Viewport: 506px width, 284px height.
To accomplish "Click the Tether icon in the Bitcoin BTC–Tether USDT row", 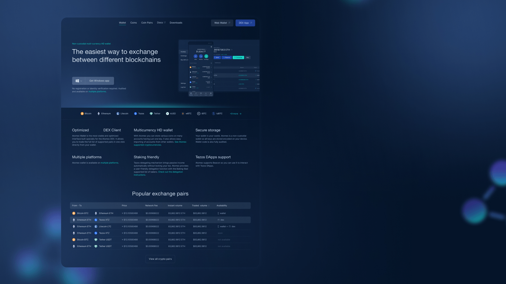I will pyautogui.click(x=96, y=240).
